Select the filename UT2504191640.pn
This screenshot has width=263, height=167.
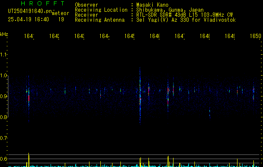point(30,11)
